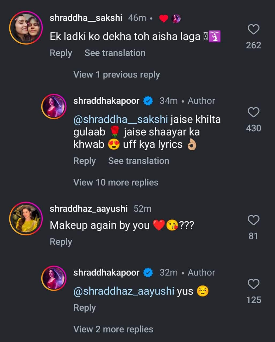Click the verified badge on shraddhakapoor's yus reply
275x342 pixels.
click(148, 273)
